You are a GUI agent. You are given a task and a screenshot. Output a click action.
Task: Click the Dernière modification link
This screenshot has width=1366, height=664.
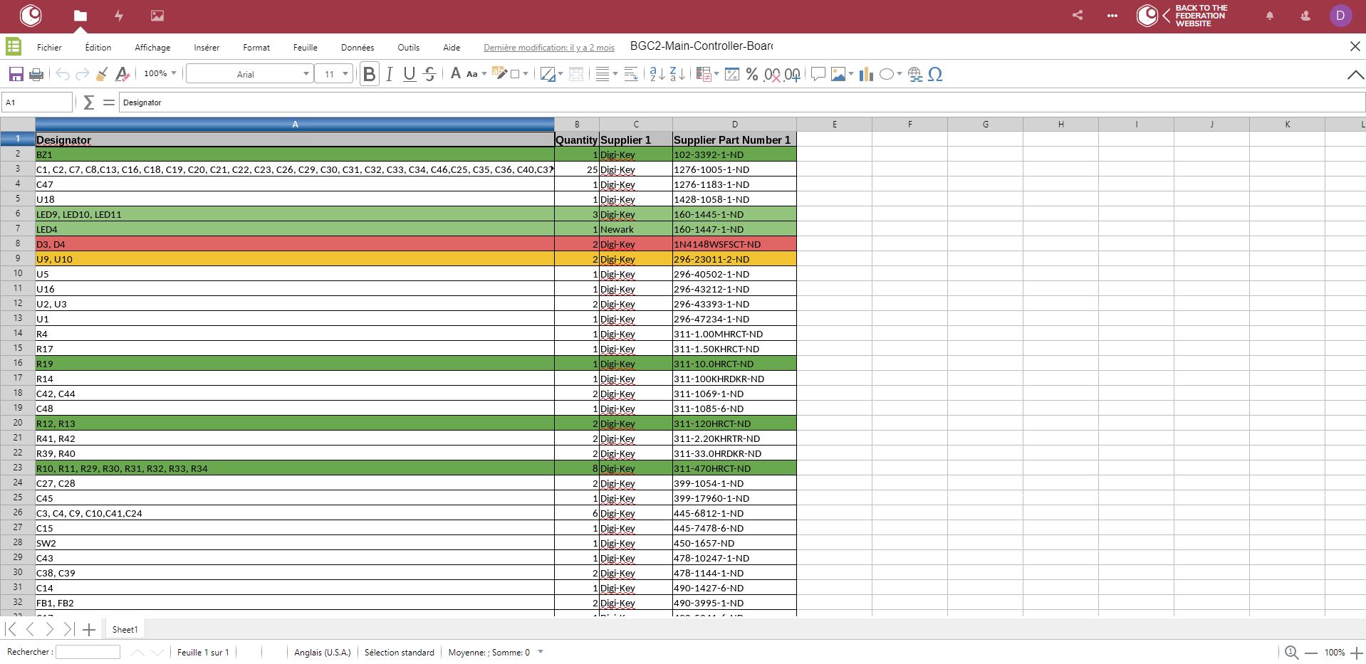(548, 48)
